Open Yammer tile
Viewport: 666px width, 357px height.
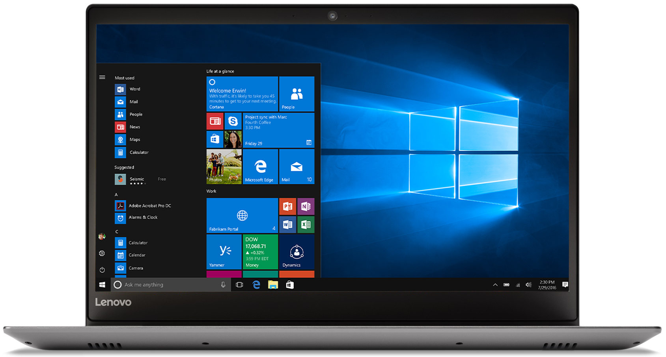(224, 252)
